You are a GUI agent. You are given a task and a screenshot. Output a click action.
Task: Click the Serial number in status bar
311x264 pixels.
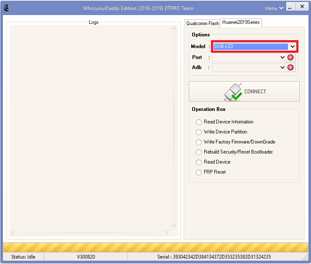[214, 257]
